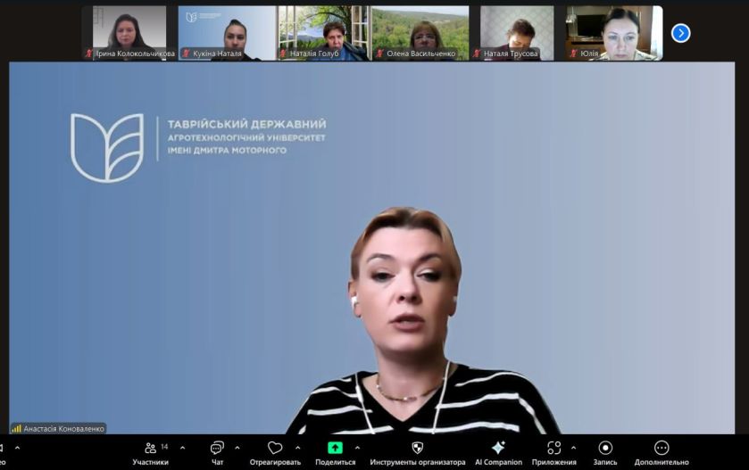Click the Дополнительно label text
The image size is (749, 470).
(x=662, y=462)
